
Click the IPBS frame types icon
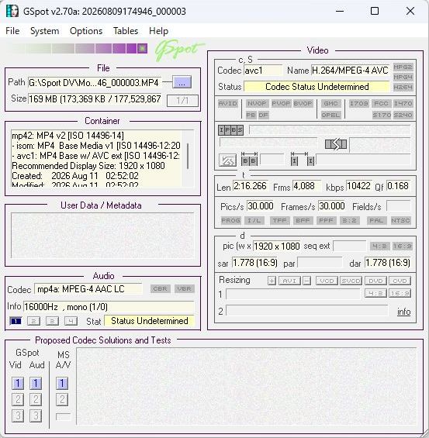[x=230, y=130]
